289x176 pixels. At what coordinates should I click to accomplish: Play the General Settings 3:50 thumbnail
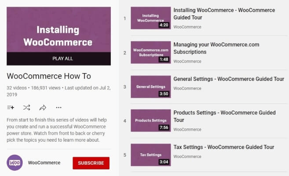pos(151,87)
